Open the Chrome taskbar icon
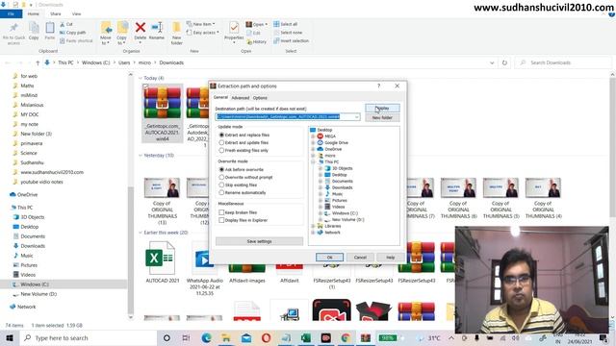The image size is (616, 346). (x=346, y=337)
